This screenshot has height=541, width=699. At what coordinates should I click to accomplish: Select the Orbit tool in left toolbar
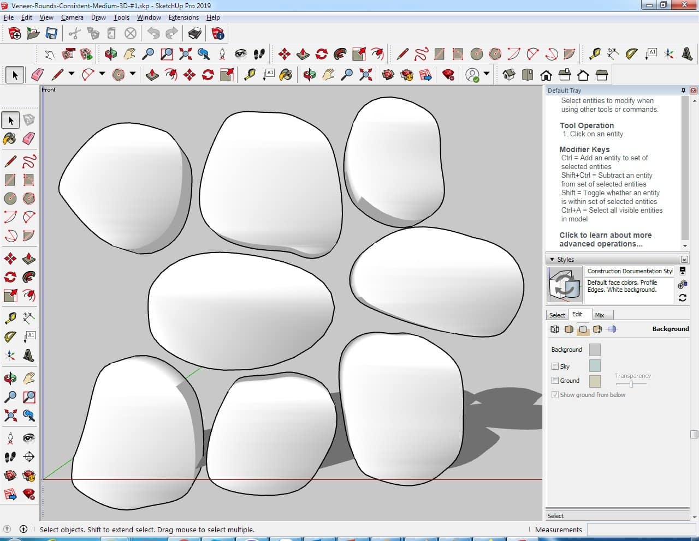(10, 378)
